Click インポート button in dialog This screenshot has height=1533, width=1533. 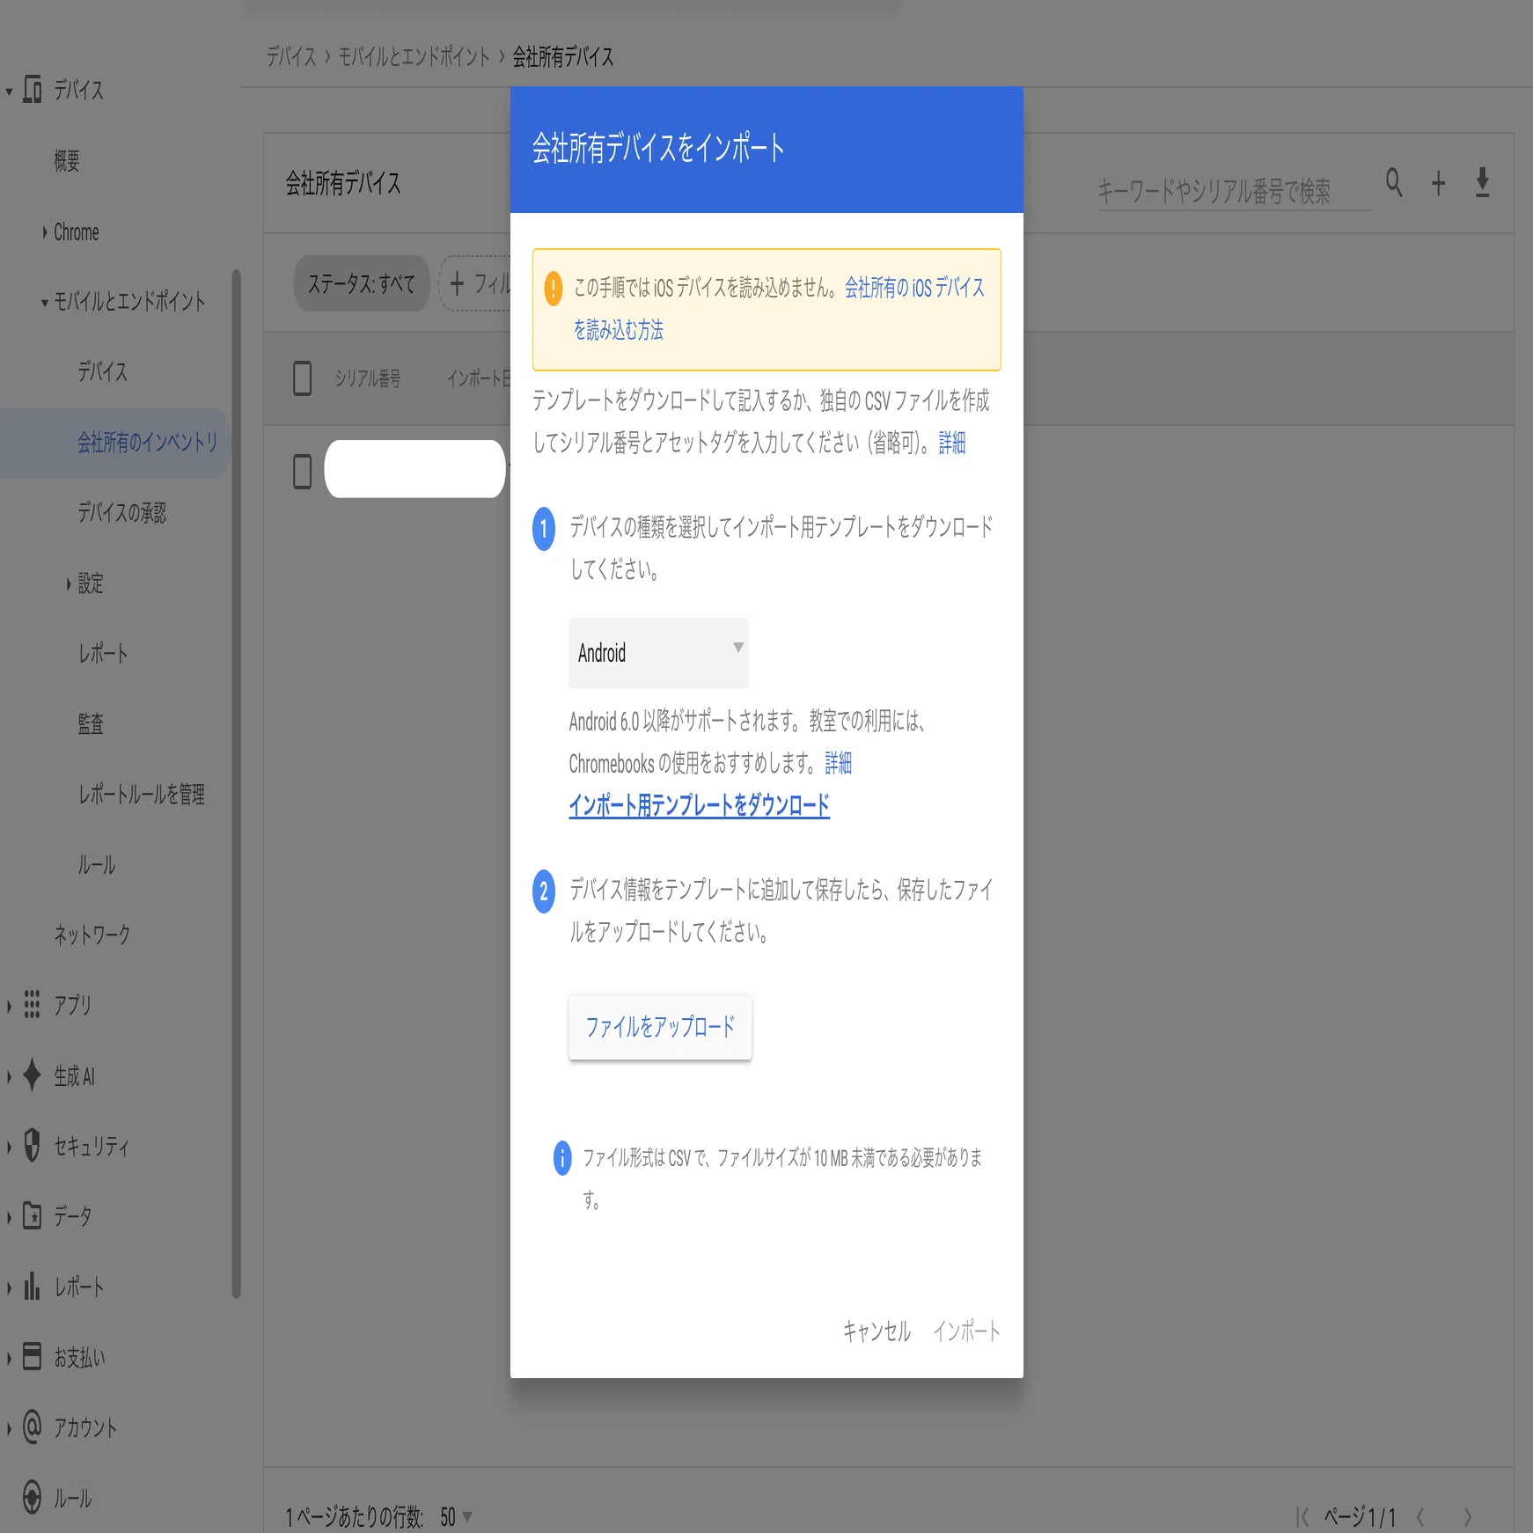pos(966,1331)
